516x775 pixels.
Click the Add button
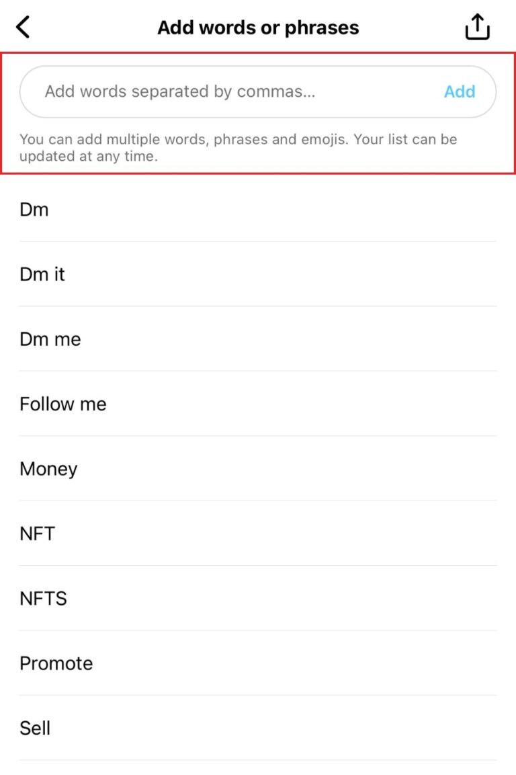point(460,91)
